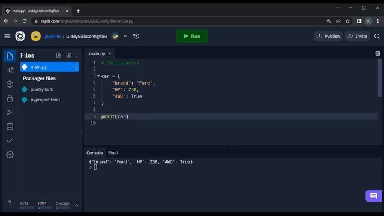Publish the repl
The width and height of the screenshot is (384, 216).
click(328, 36)
